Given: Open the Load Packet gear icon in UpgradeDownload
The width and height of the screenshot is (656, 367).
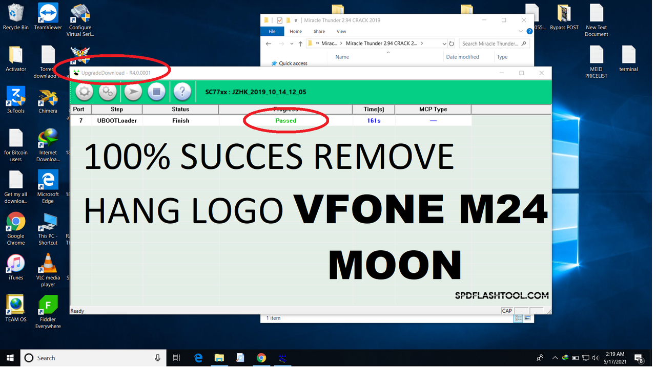Looking at the screenshot, I should [84, 92].
